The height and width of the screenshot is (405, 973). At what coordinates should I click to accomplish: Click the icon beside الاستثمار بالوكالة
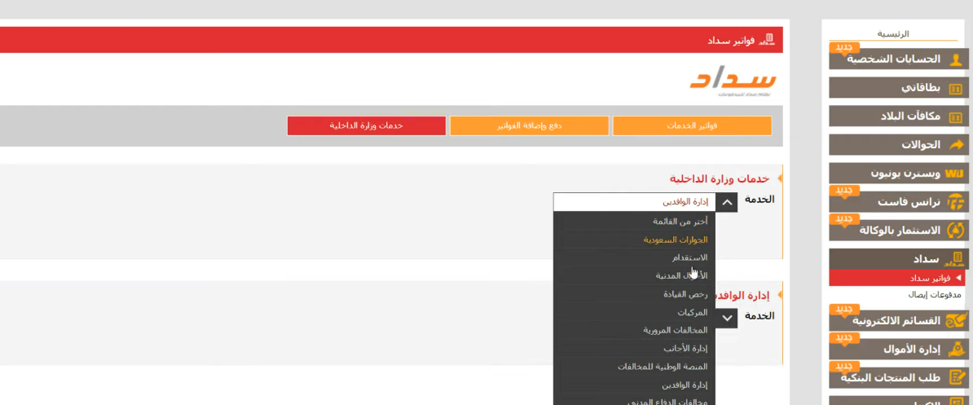[956, 231]
